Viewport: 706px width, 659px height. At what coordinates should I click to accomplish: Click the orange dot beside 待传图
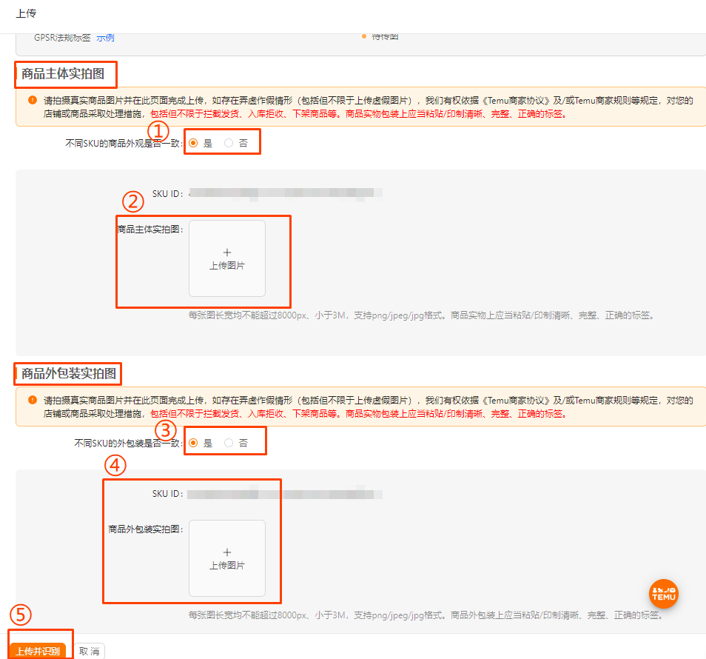coord(362,35)
